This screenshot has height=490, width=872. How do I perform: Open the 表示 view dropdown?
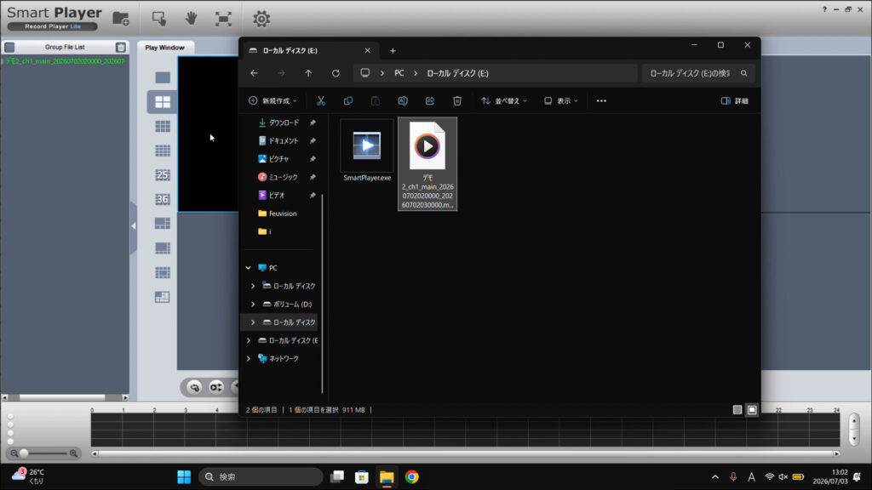click(x=561, y=100)
